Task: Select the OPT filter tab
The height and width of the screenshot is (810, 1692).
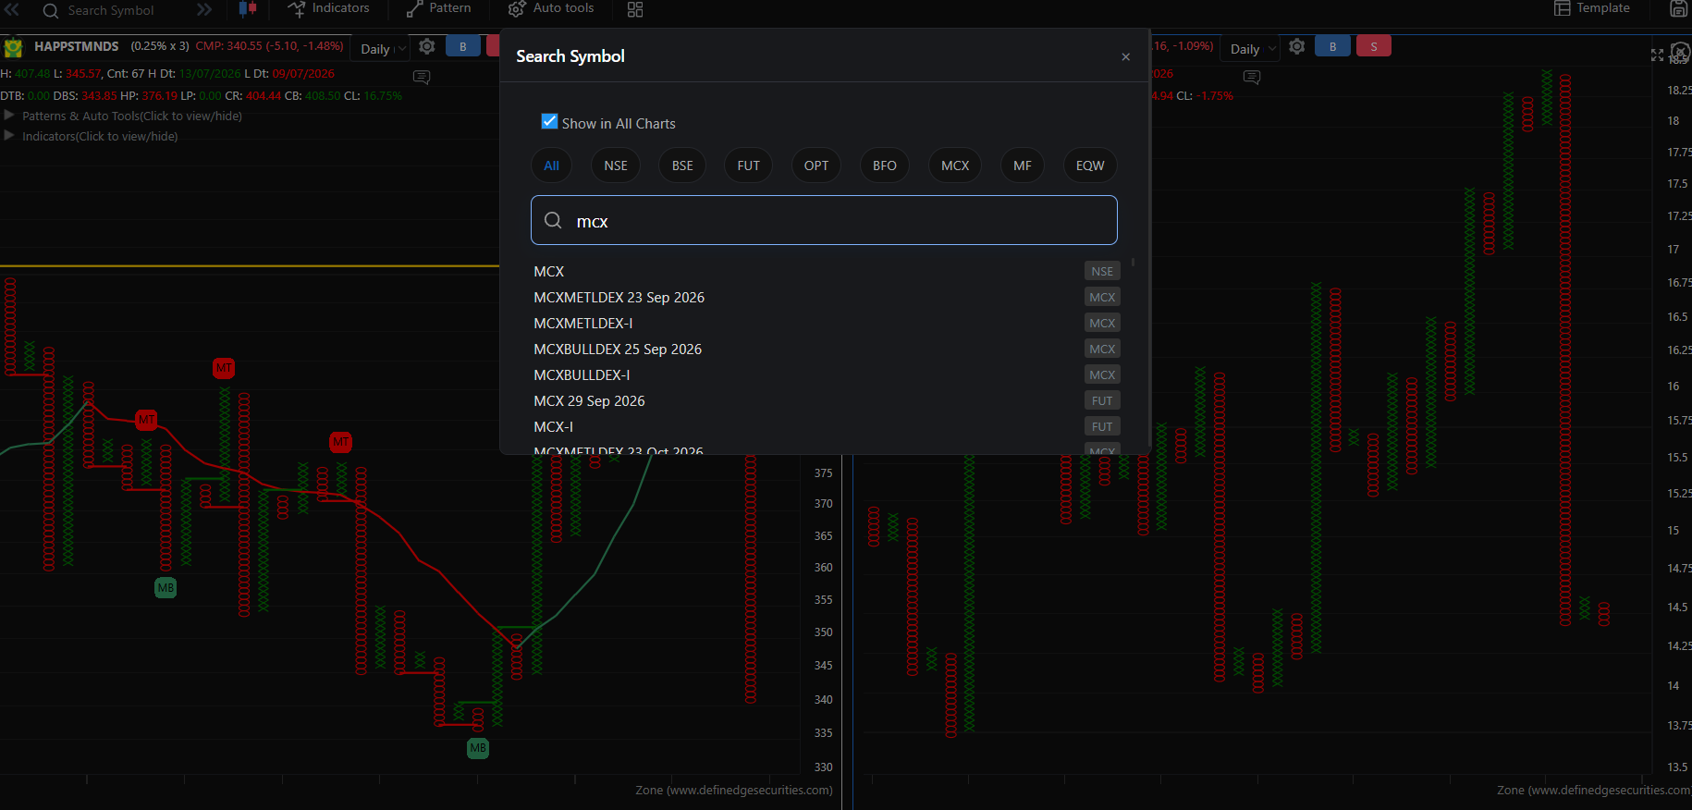Action: pyautogui.click(x=816, y=166)
